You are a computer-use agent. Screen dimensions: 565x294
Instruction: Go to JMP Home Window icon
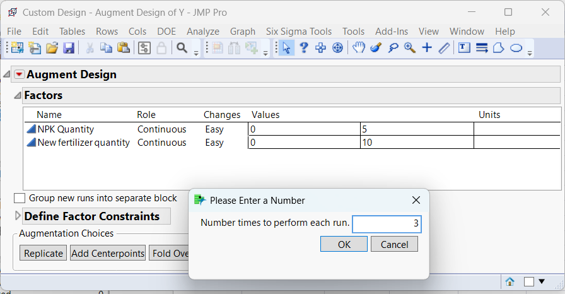click(x=510, y=281)
